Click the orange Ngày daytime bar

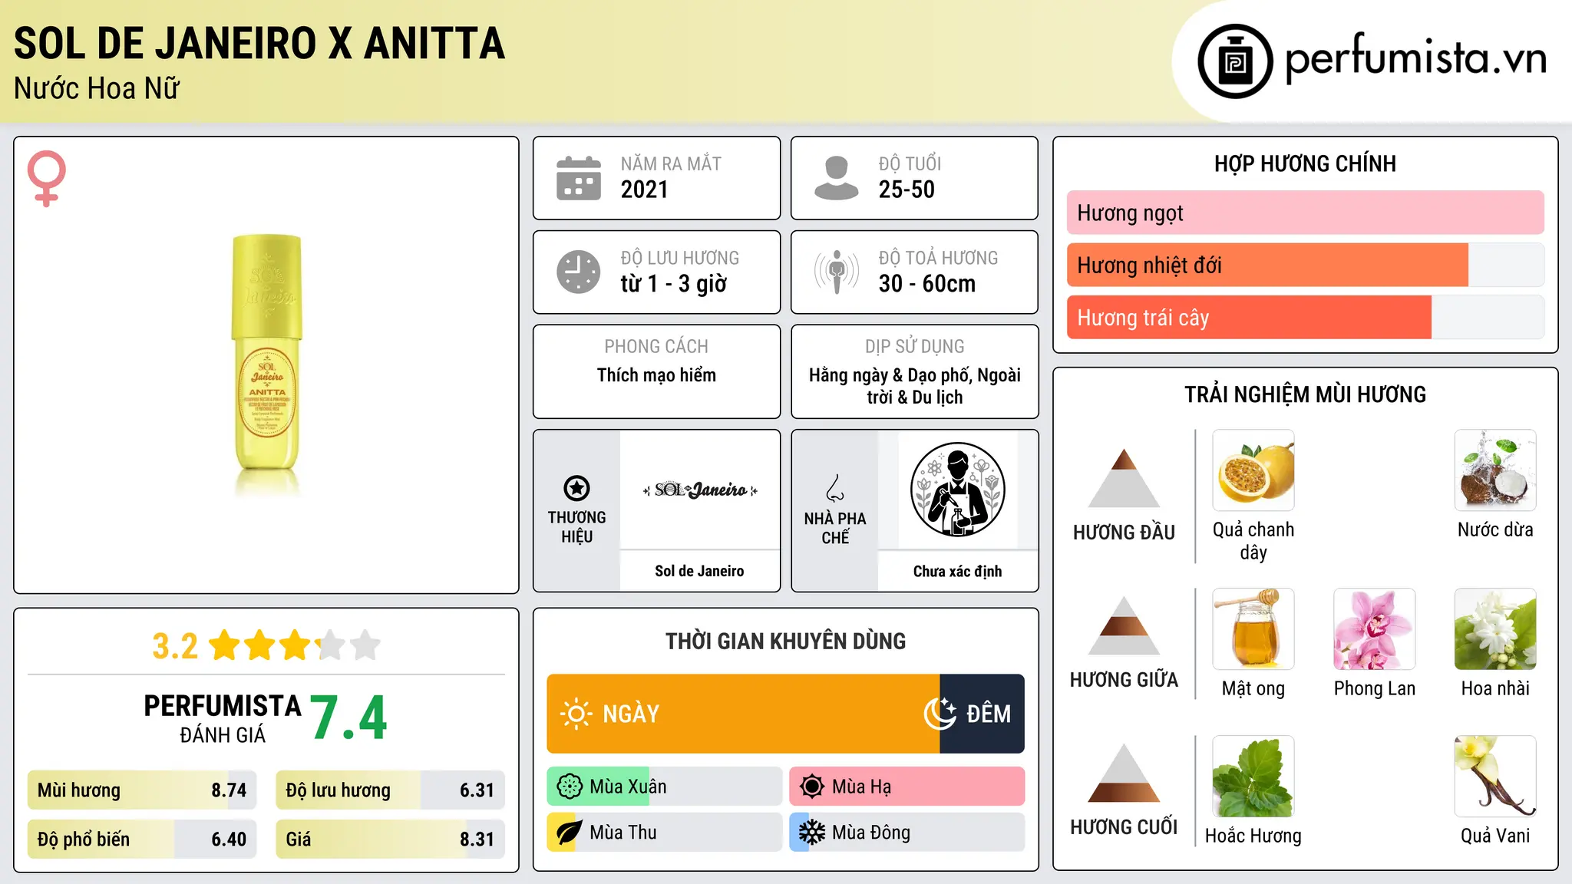(743, 714)
